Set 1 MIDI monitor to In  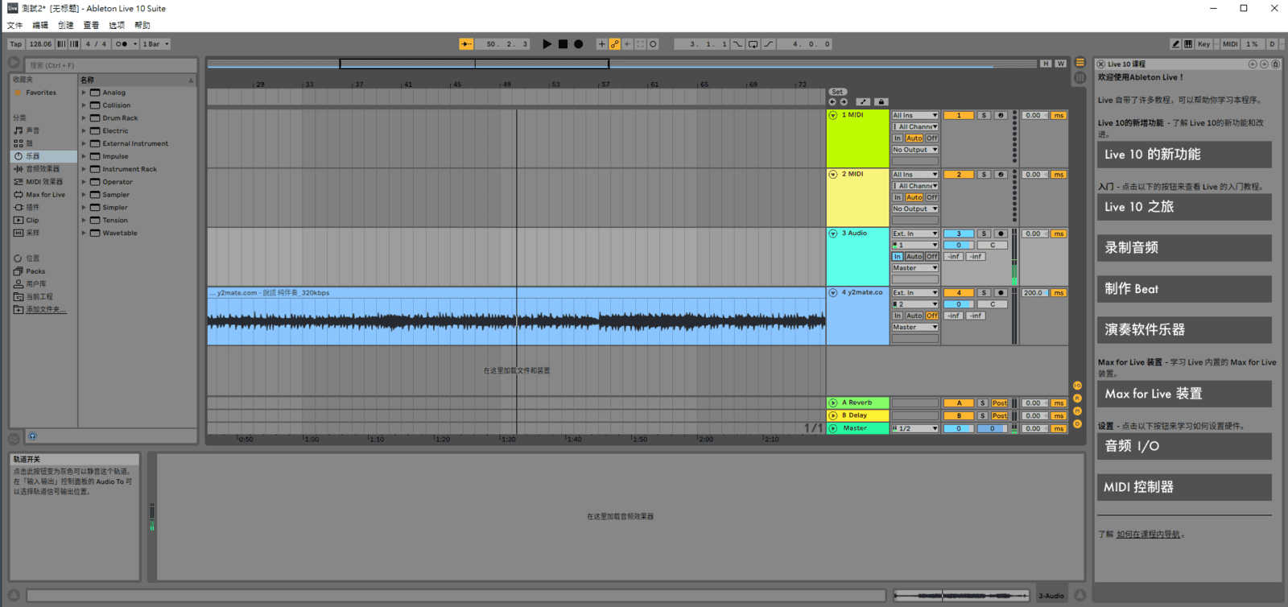pyautogui.click(x=897, y=138)
